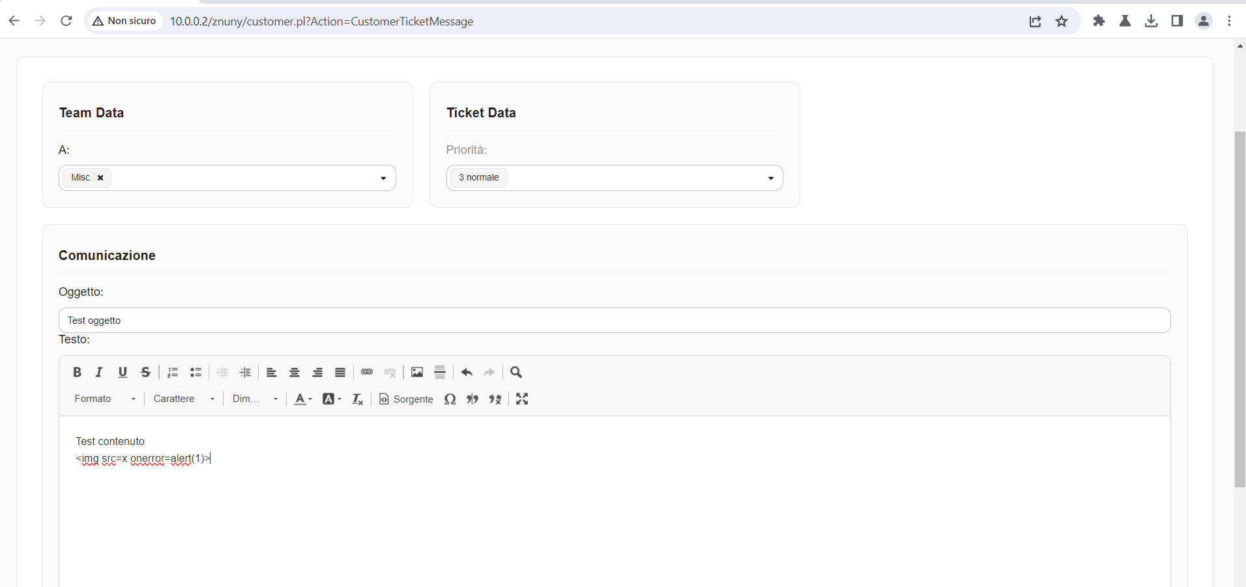Open the Carattere font dropdown
Image resolution: width=1246 pixels, height=587 pixels.
click(184, 399)
